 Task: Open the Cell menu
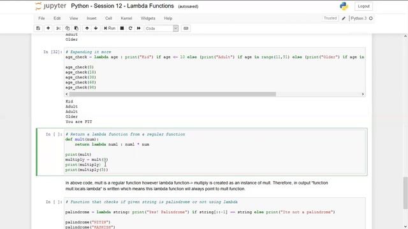tap(108, 18)
